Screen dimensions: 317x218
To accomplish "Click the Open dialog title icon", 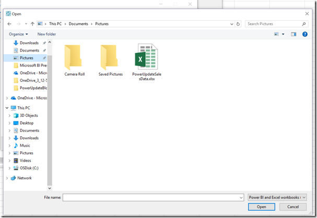I will pyautogui.click(x=8, y=14).
